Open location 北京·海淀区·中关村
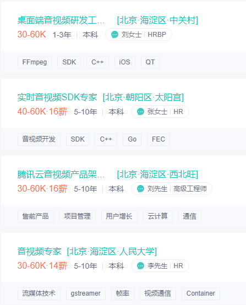Image resolution: width=246 pixels, height=305 pixels. click(157, 20)
